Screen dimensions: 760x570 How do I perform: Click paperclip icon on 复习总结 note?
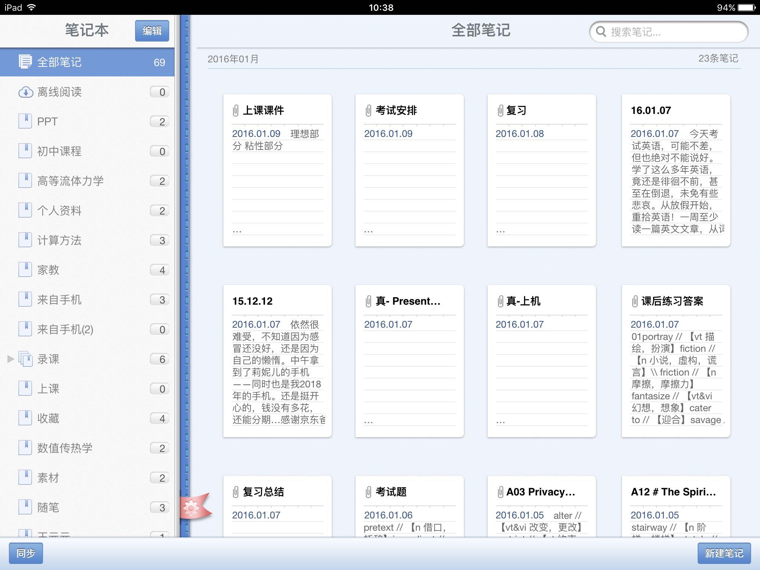[236, 492]
